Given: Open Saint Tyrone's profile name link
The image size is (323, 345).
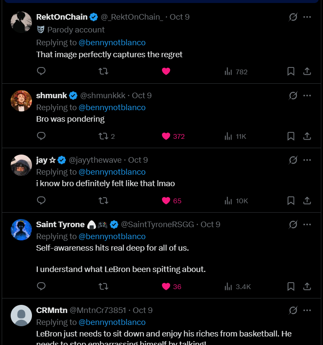Looking at the screenshot, I should coord(61,224).
